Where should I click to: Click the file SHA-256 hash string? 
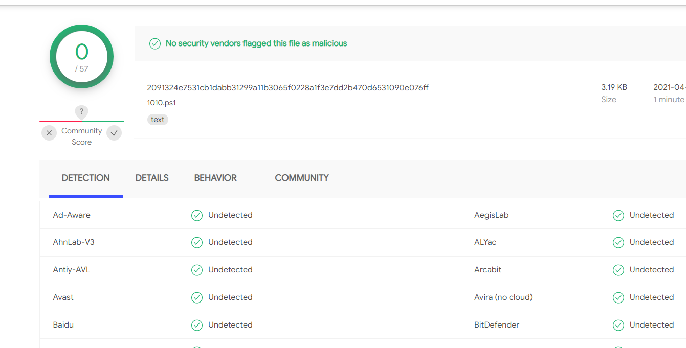coord(287,88)
